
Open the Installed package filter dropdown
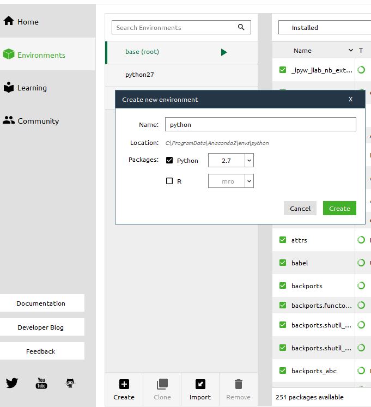tap(325, 27)
